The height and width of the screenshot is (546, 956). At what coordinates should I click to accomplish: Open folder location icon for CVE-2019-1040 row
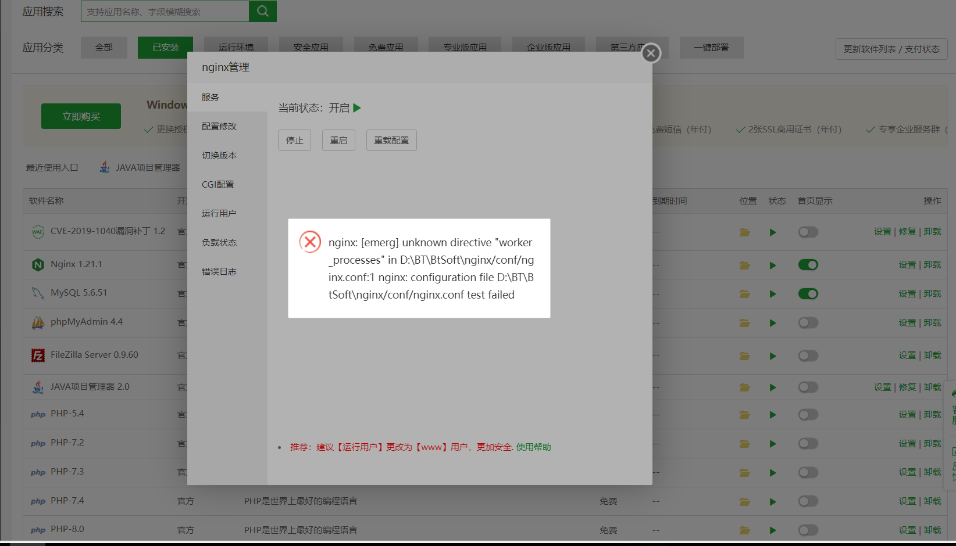pos(744,232)
